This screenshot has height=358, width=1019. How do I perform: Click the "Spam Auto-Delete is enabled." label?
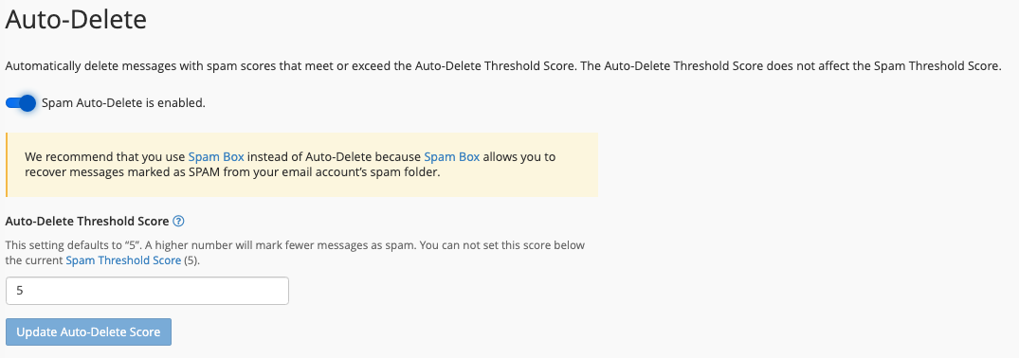tap(123, 102)
